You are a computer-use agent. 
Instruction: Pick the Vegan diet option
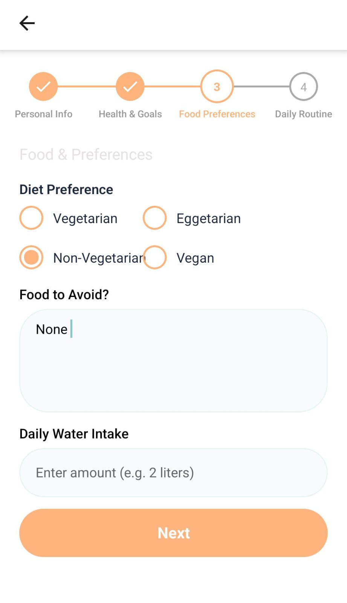click(x=155, y=258)
